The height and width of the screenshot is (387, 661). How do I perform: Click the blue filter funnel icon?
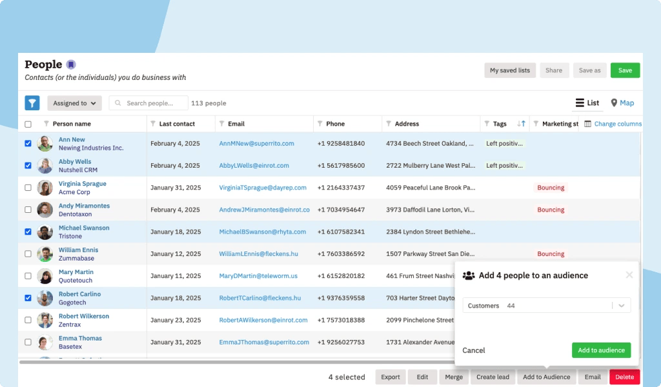tap(32, 103)
